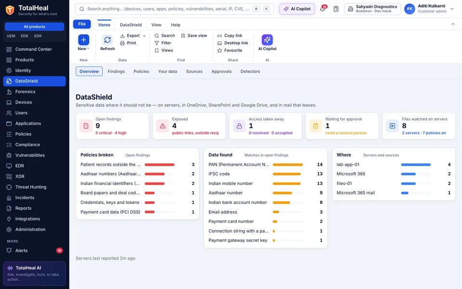
Task: Click the Open findings card icon
Action: pyautogui.click(x=86, y=126)
